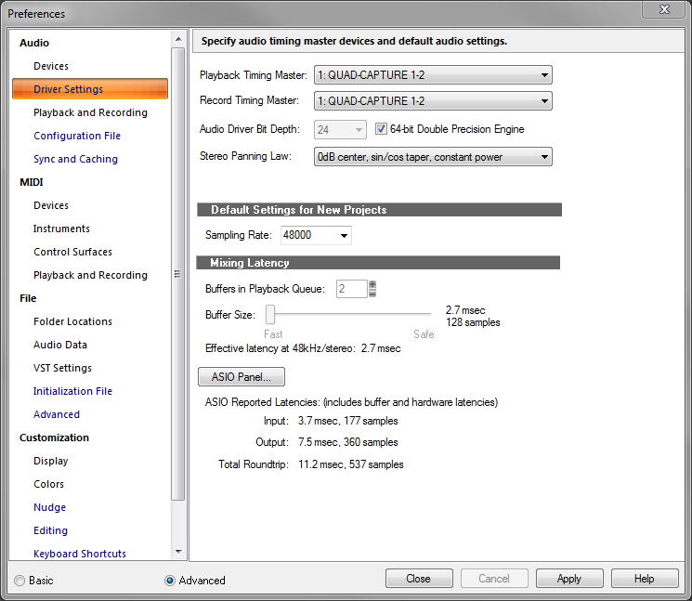Go to Sync and Caching settings
692x601 pixels.
pos(75,159)
